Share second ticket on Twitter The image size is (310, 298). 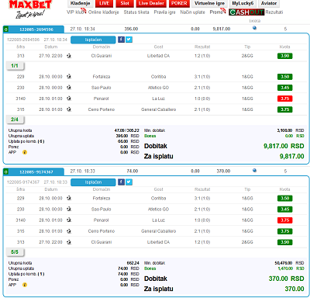coord(129,182)
